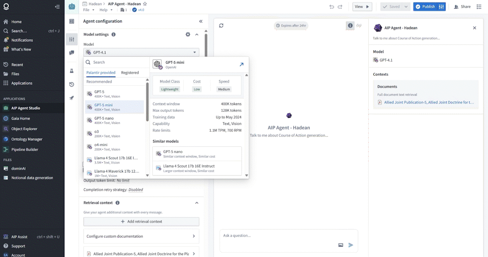This screenshot has height=257, width=488.
Task: Open the GPT-4.1 model dropdown
Action: pyautogui.click(x=141, y=52)
